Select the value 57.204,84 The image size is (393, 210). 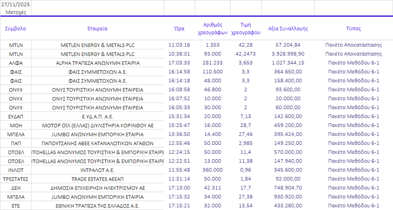pos(288,45)
